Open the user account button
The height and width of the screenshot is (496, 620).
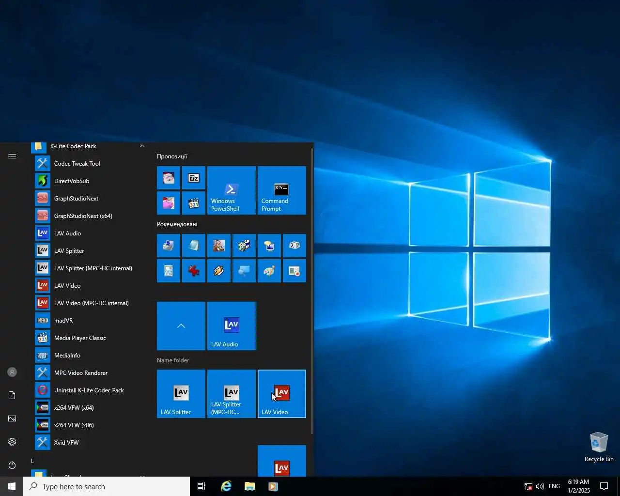pos(12,372)
